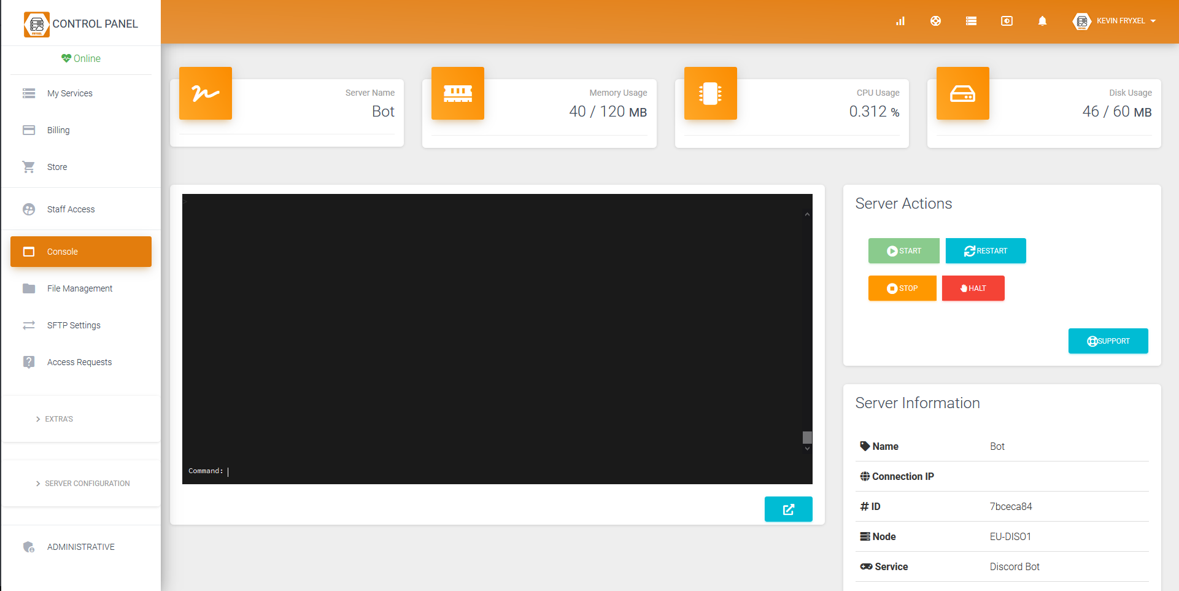Open the server list icon in header
Screen dimensions: 1179x591
971,21
